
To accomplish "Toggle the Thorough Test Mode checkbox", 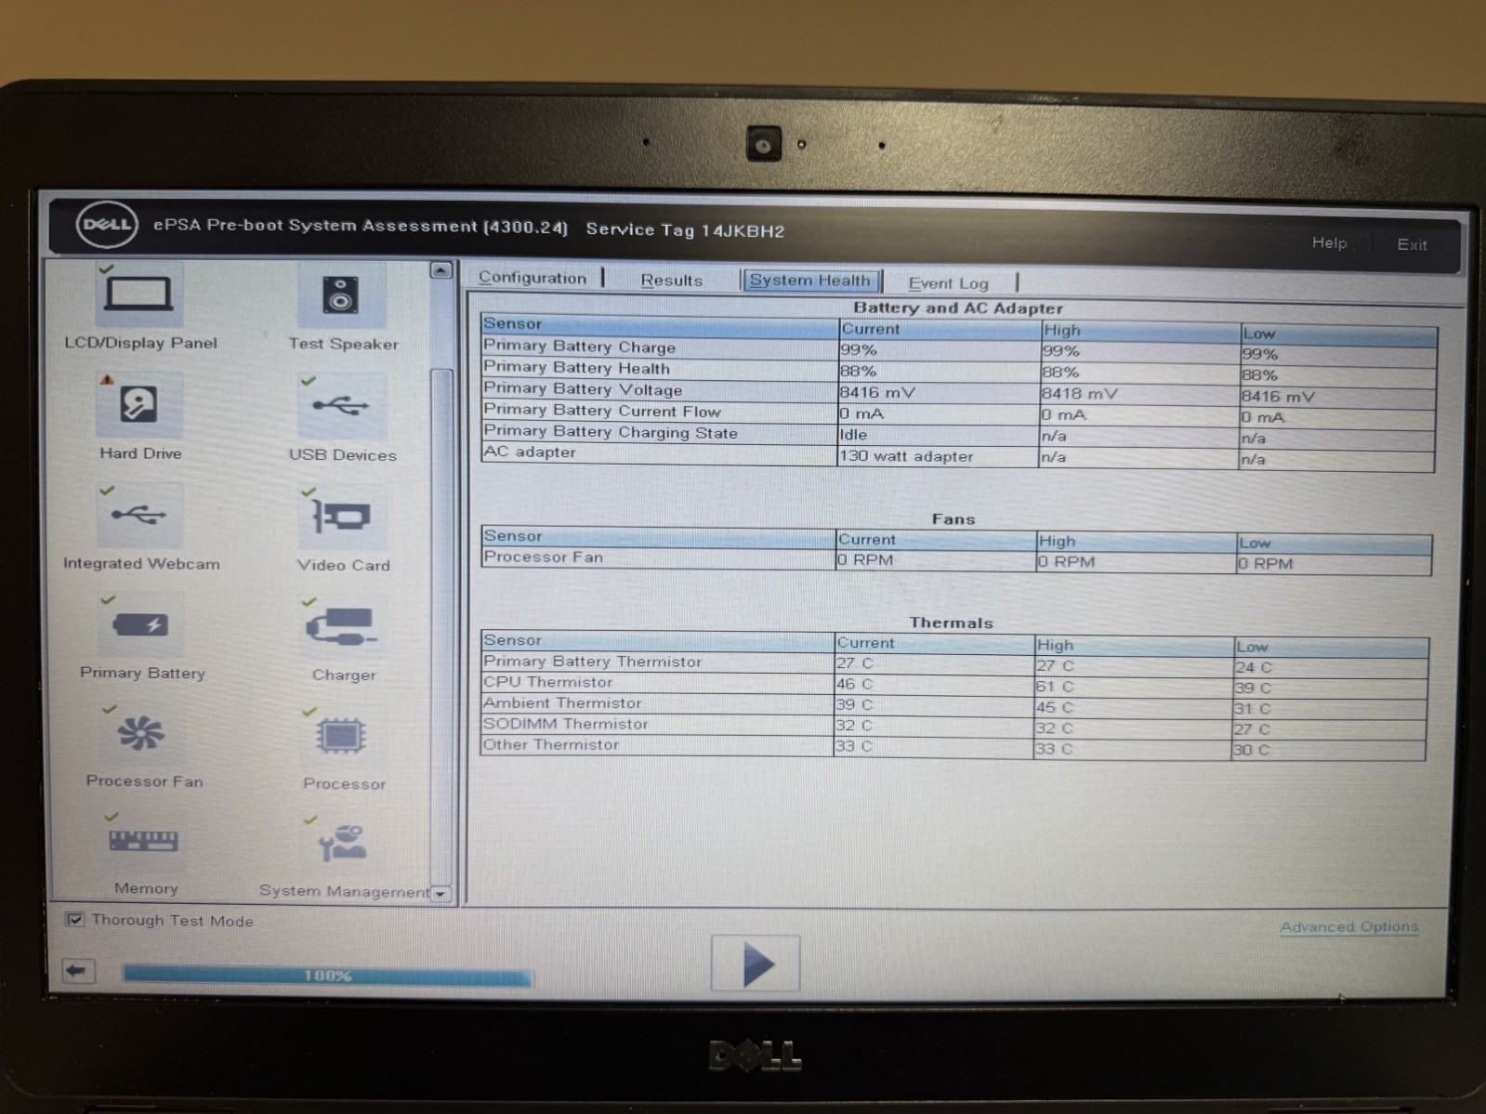I will point(75,920).
